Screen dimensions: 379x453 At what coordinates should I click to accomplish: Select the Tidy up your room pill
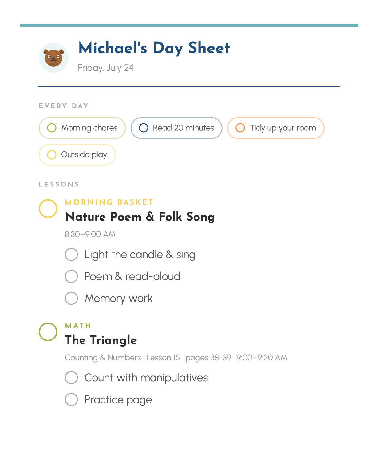coord(276,128)
